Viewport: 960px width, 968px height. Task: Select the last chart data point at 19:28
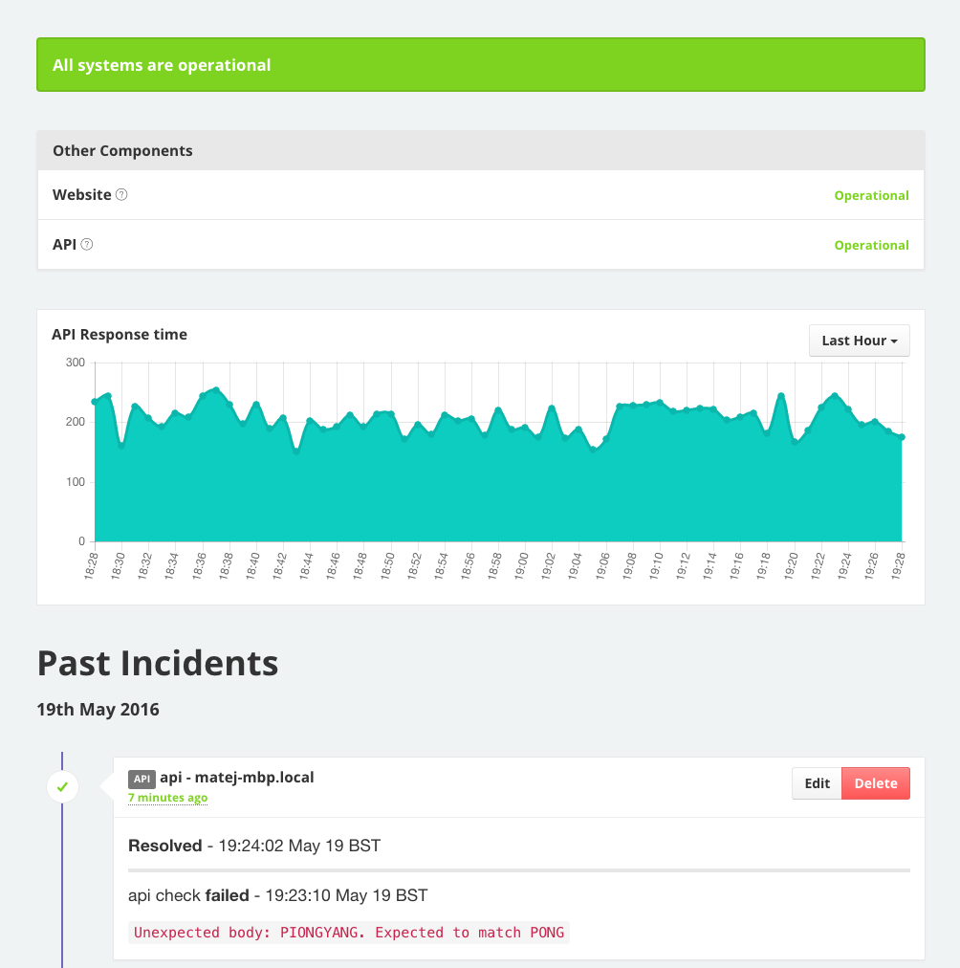(902, 437)
